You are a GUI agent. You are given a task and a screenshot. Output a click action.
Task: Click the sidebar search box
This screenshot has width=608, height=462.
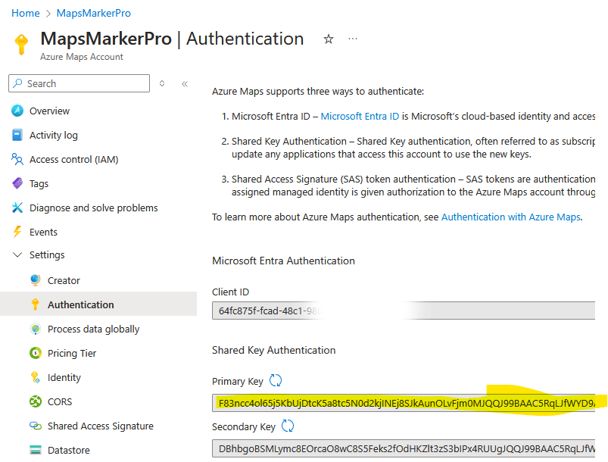coord(78,83)
